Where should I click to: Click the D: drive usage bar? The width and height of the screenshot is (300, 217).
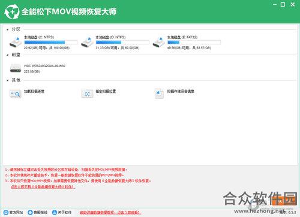tap(122, 42)
